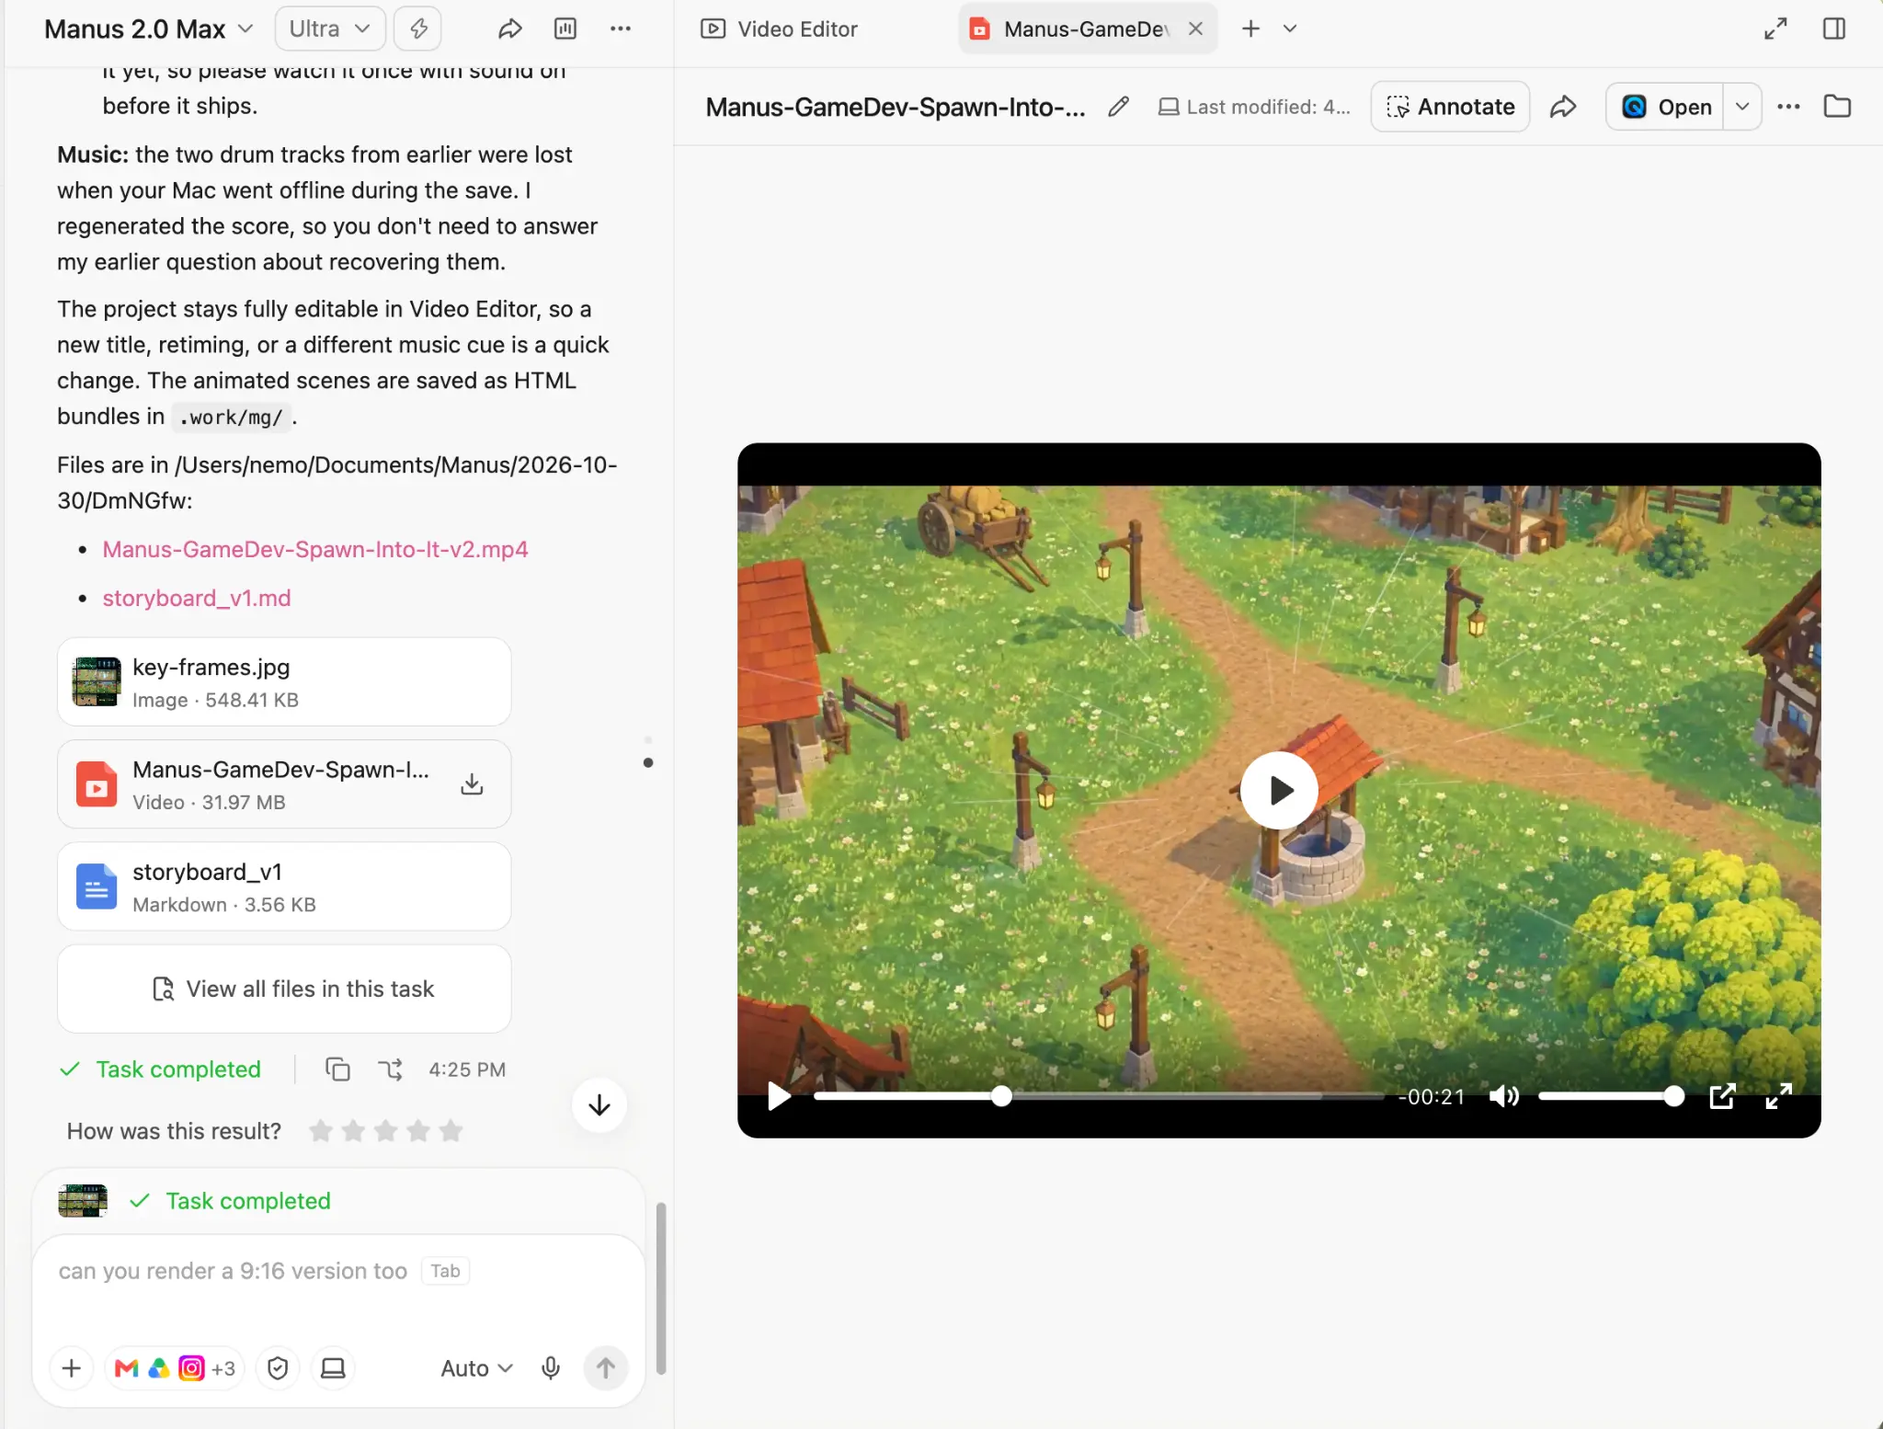Image resolution: width=1883 pixels, height=1429 pixels.
Task: Click center play button on video
Action: click(1279, 791)
